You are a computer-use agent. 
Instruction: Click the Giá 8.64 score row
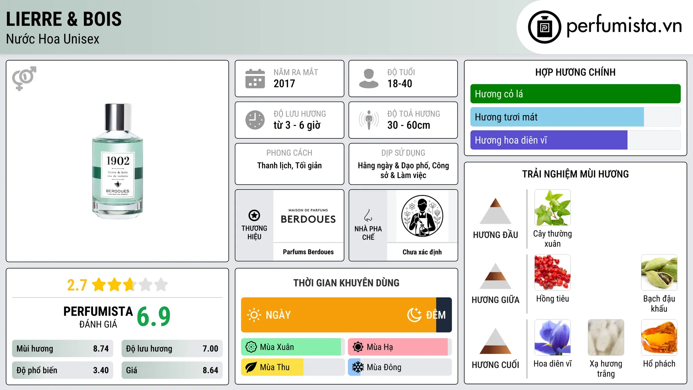click(172, 370)
